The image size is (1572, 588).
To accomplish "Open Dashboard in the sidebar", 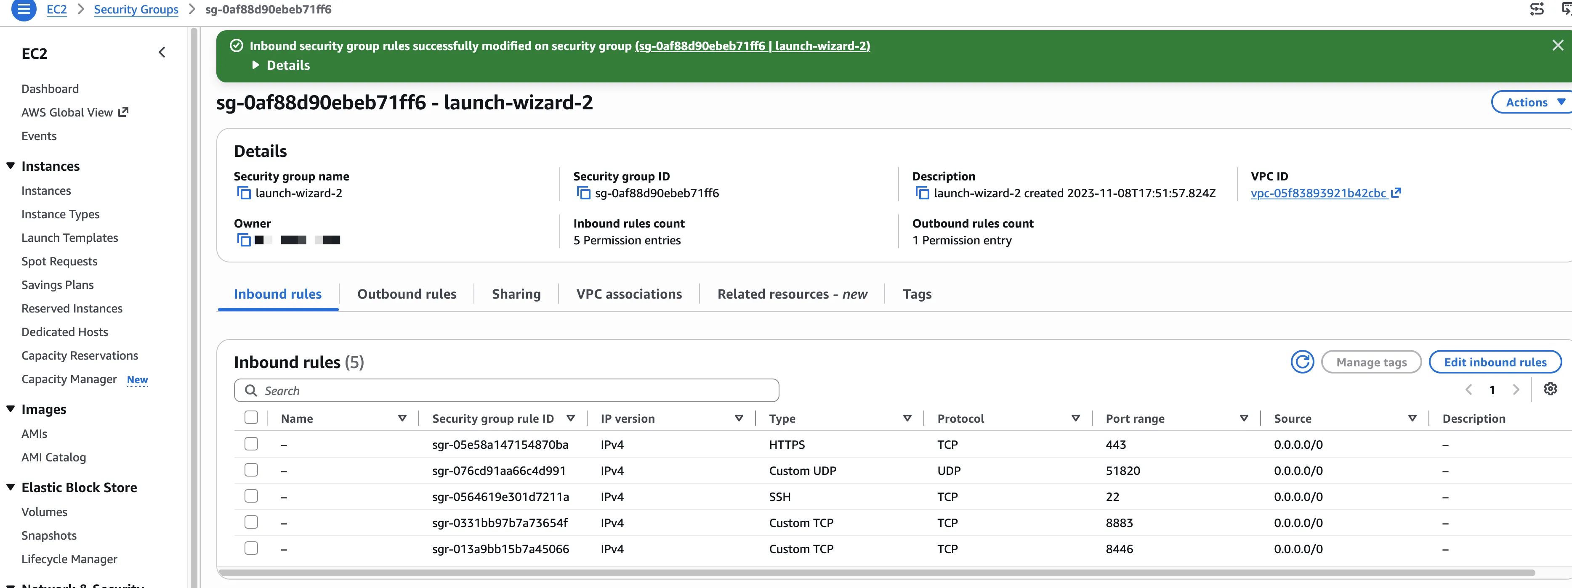I will 50,89.
